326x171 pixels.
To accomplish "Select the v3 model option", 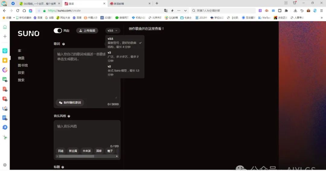I will [125, 56].
